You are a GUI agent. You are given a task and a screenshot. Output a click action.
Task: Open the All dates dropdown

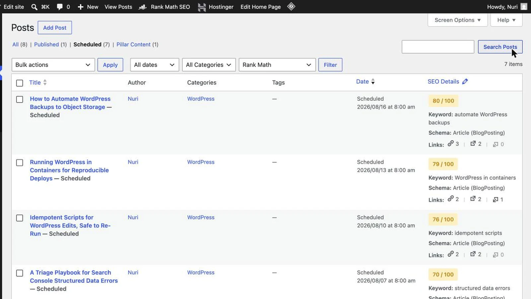154,65
